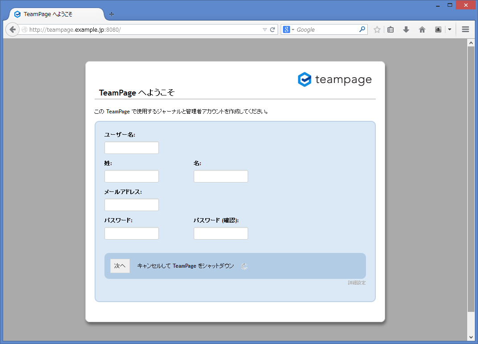Show bookmarks via the clipboard icon
This screenshot has height=344, width=478.
[390, 29]
